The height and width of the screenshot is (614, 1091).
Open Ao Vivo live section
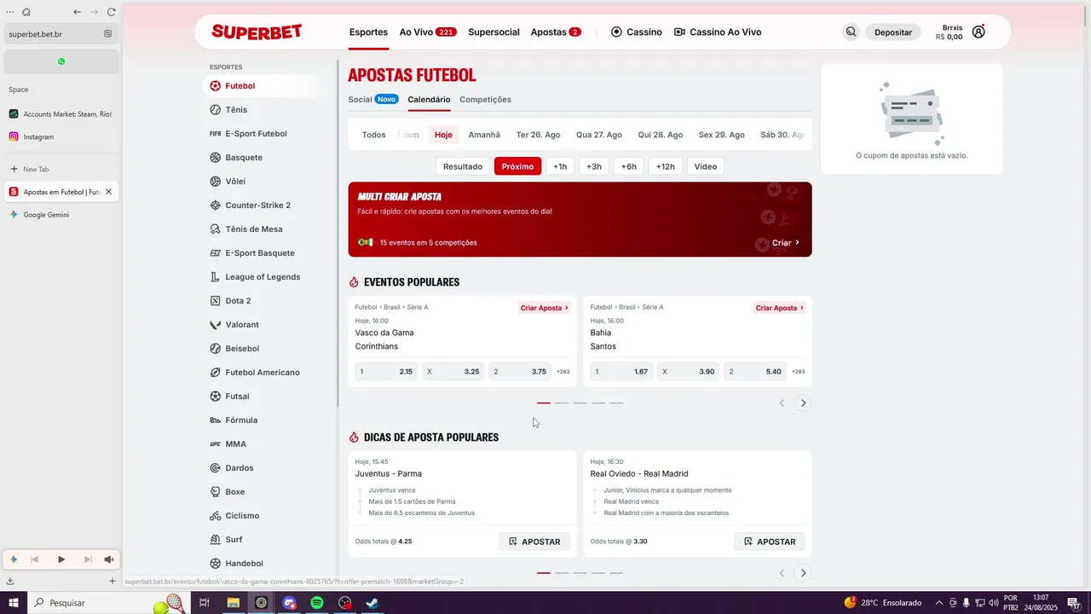click(x=428, y=32)
